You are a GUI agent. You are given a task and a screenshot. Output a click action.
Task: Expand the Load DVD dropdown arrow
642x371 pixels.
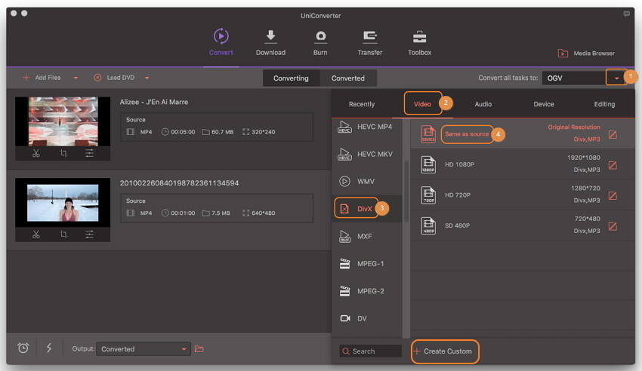click(147, 78)
